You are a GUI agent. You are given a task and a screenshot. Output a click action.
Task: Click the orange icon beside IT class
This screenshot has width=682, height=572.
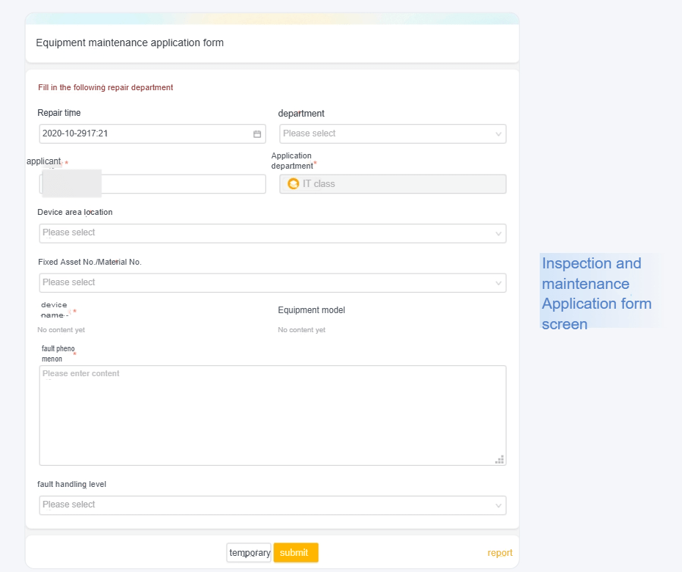(293, 184)
